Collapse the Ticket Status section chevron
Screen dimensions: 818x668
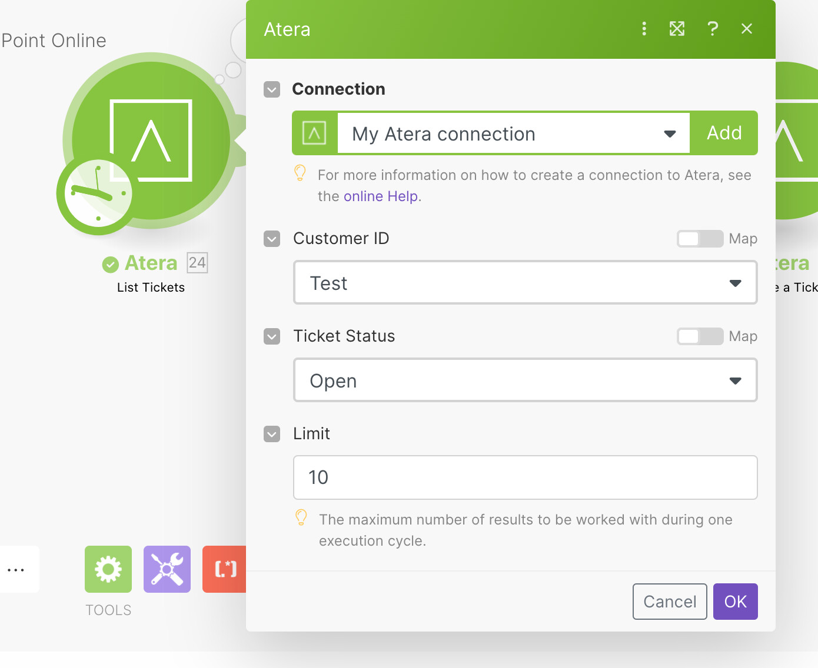coord(272,336)
